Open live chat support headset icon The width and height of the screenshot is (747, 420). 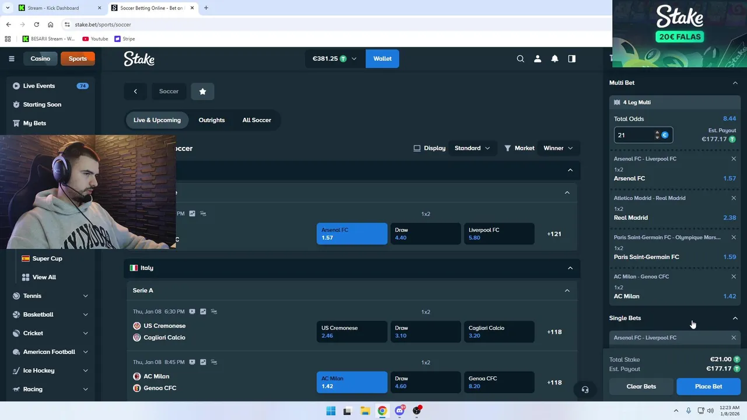point(585,390)
